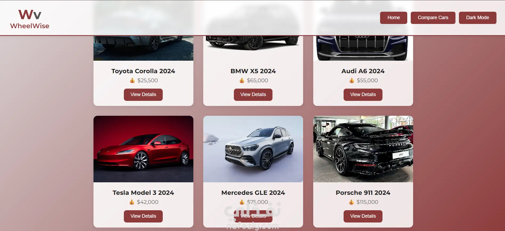Click the Audi A6 2024 title
The width and height of the screenshot is (505, 231).
click(363, 71)
